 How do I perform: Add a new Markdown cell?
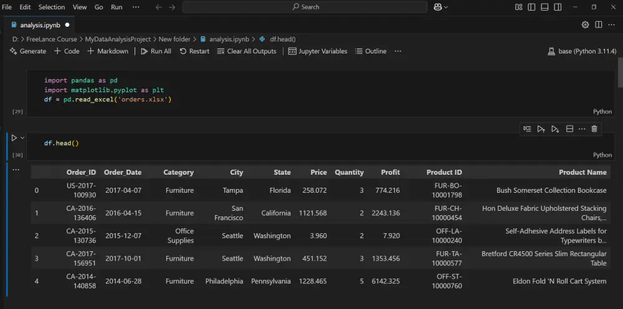108,51
